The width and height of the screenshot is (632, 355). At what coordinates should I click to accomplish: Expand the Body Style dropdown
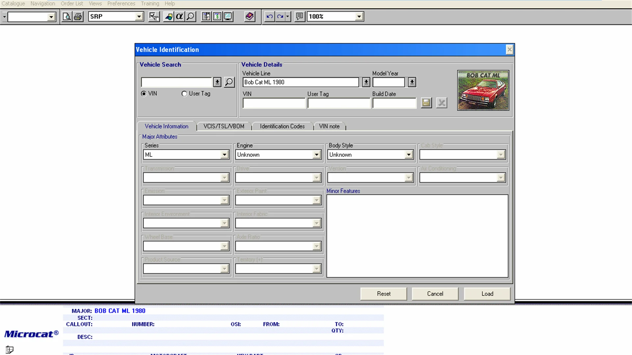[x=408, y=154]
